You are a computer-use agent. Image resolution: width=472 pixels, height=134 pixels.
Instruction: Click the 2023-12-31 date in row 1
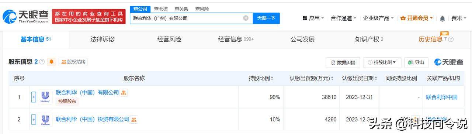point(360,97)
